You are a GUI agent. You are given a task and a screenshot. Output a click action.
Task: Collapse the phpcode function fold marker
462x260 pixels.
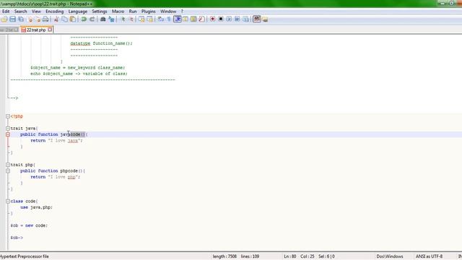(x=8, y=171)
